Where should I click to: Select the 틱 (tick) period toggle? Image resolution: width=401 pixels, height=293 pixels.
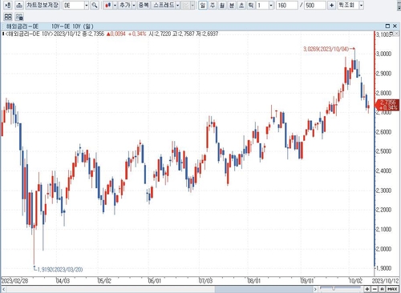pyautogui.click(x=251, y=5)
